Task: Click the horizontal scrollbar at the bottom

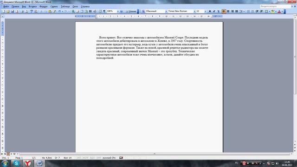Action: [155, 154]
